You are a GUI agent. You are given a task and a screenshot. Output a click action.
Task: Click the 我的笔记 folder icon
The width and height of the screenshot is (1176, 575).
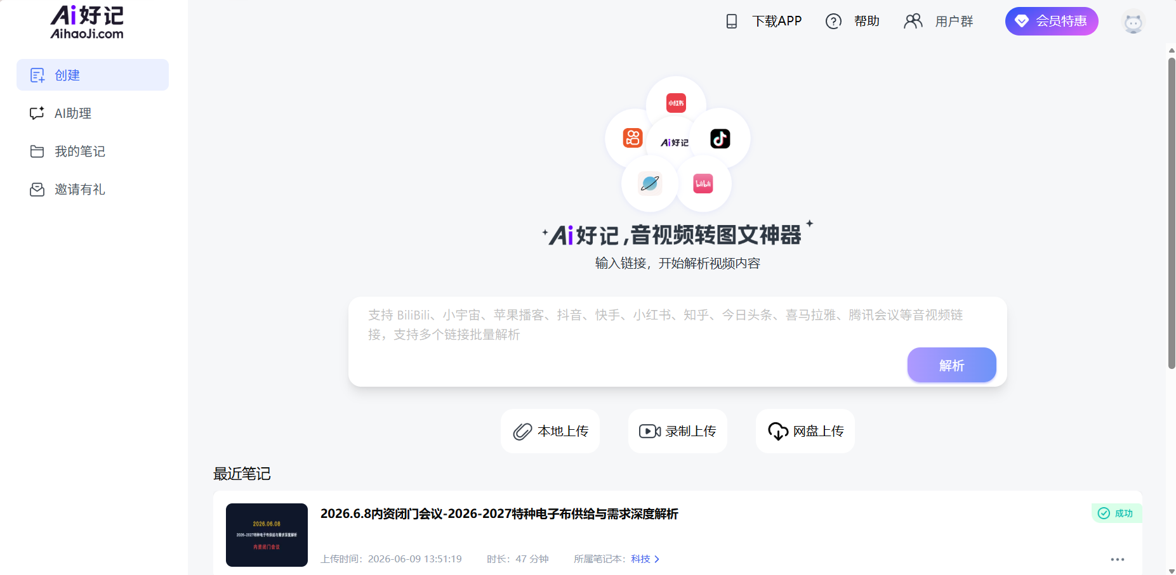click(x=37, y=152)
